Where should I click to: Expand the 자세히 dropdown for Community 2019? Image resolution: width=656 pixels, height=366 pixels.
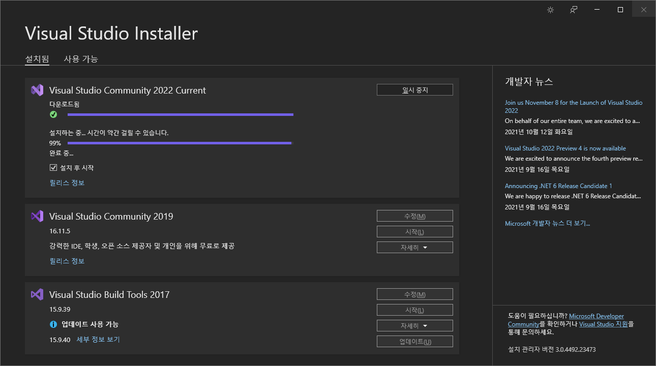point(415,248)
